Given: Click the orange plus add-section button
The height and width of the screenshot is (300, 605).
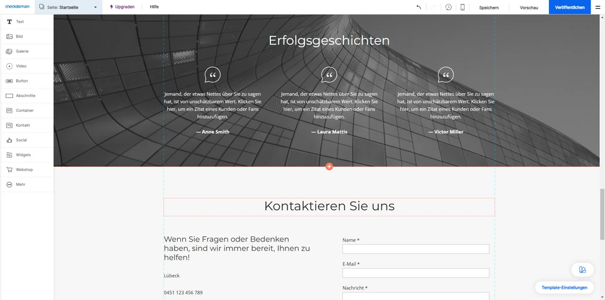Looking at the screenshot, I should coord(329,167).
